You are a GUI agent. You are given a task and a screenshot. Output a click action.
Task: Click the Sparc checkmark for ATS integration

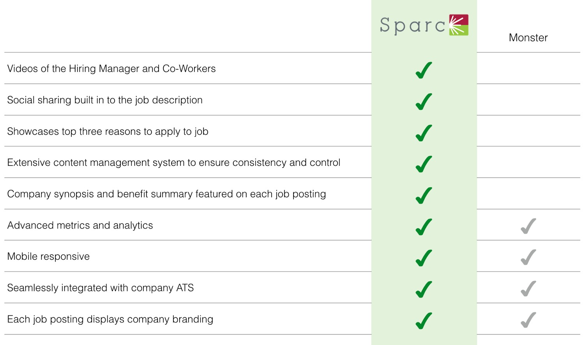(424, 289)
